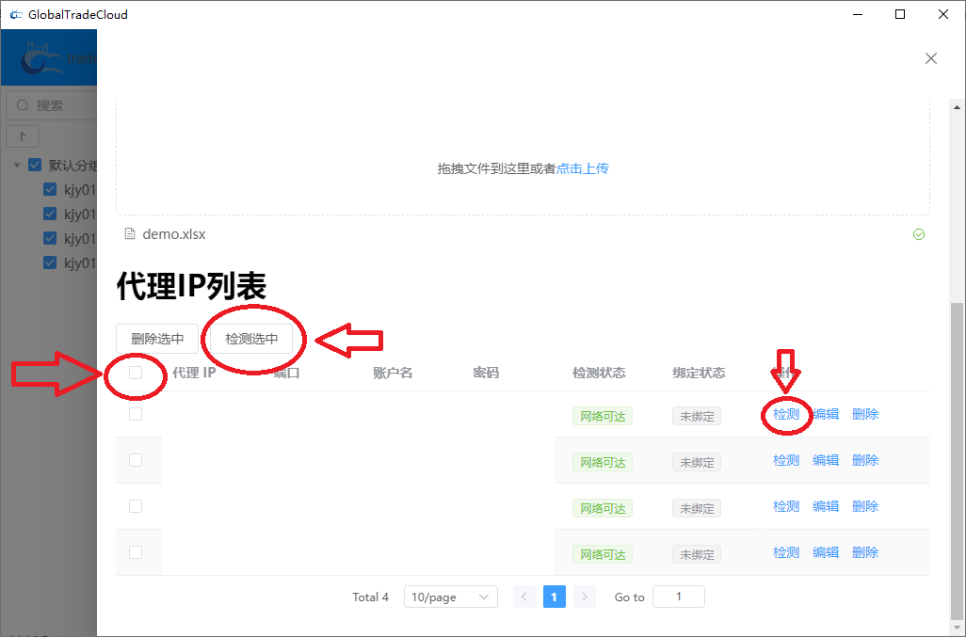Image resolution: width=966 pixels, height=637 pixels.
Task: Click 检测 link on the first proxy row
Action: click(785, 414)
